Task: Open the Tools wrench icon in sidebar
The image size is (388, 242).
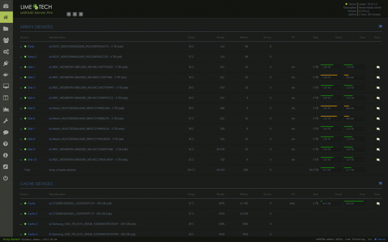Action: (6, 121)
